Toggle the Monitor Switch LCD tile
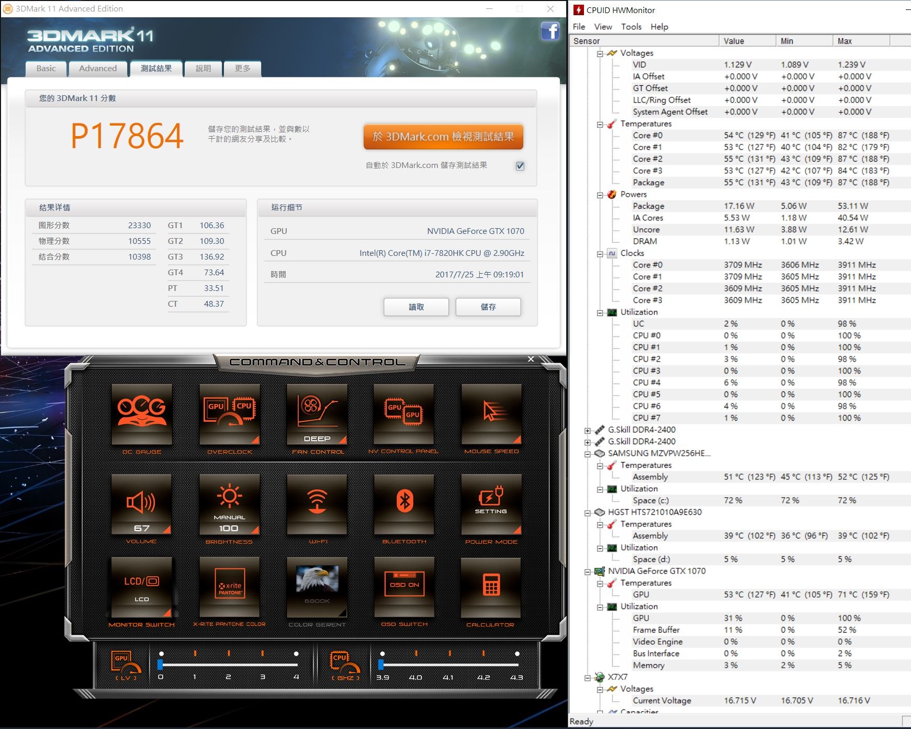Viewport: 911px width, 729px height. (142, 587)
